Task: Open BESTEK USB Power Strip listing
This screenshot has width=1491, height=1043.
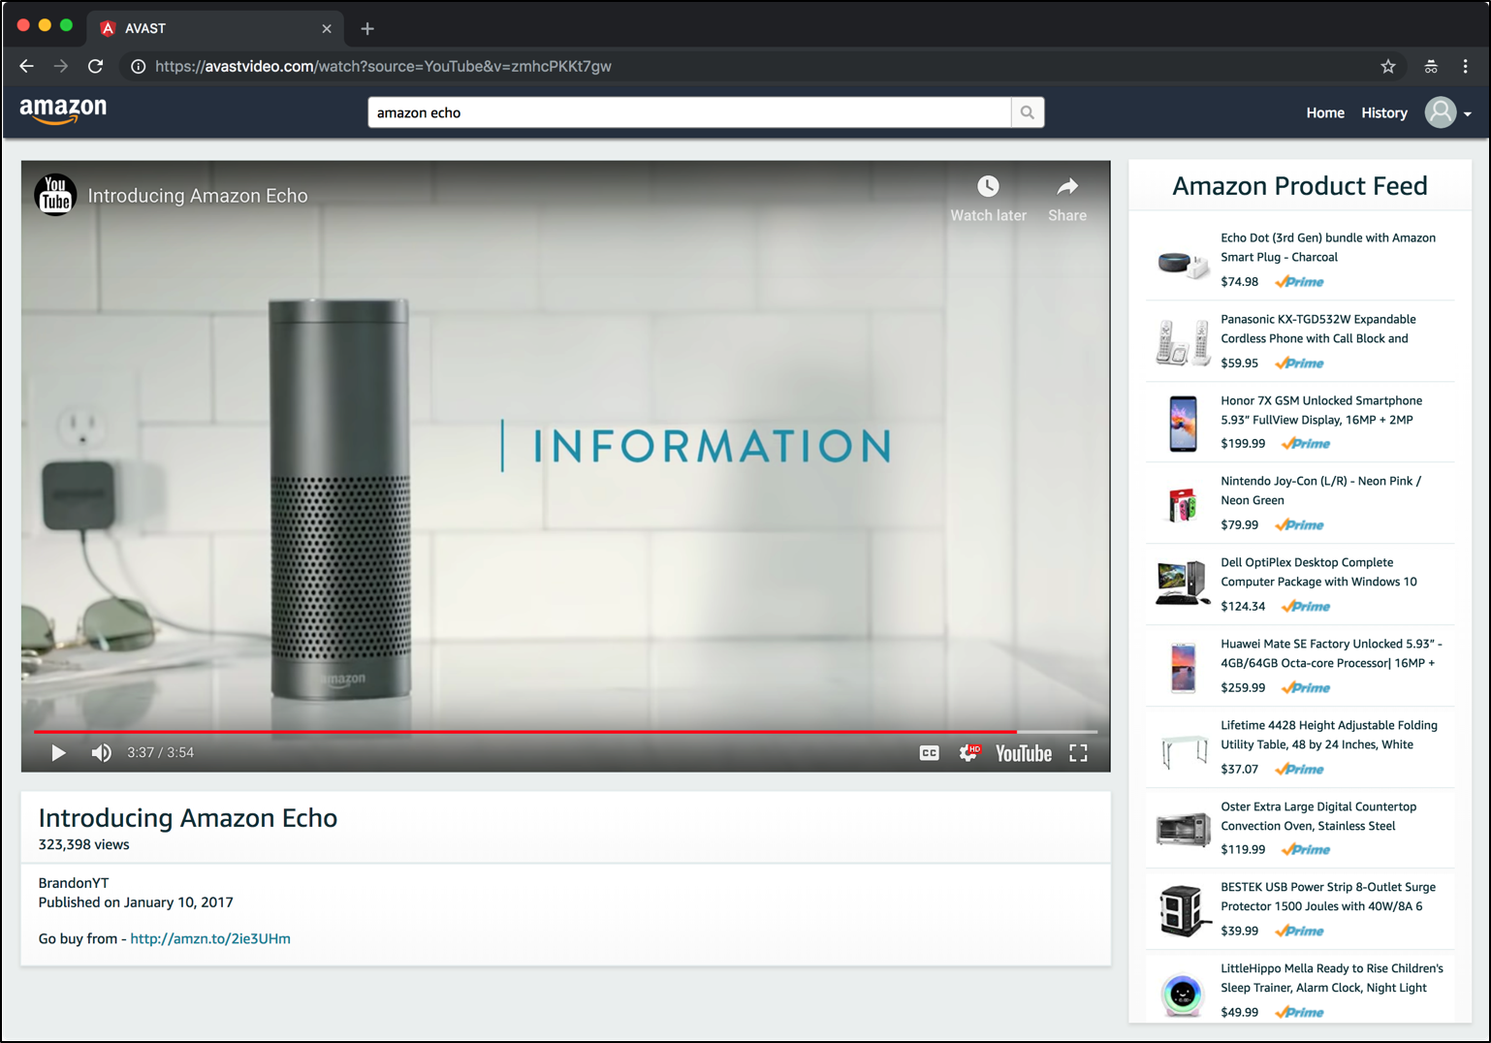Action: (1328, 897)
